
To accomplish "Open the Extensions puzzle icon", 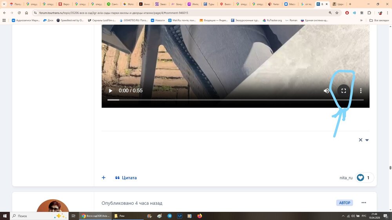I will pyautogui.click(x=369, y=13).
